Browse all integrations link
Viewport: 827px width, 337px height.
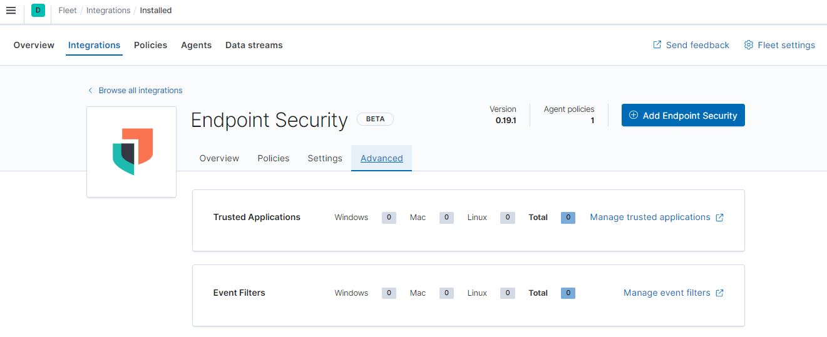coord(140,91)
